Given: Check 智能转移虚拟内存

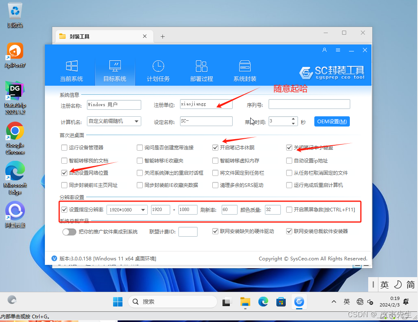Looking at the screenshot, I should [215, 160].
